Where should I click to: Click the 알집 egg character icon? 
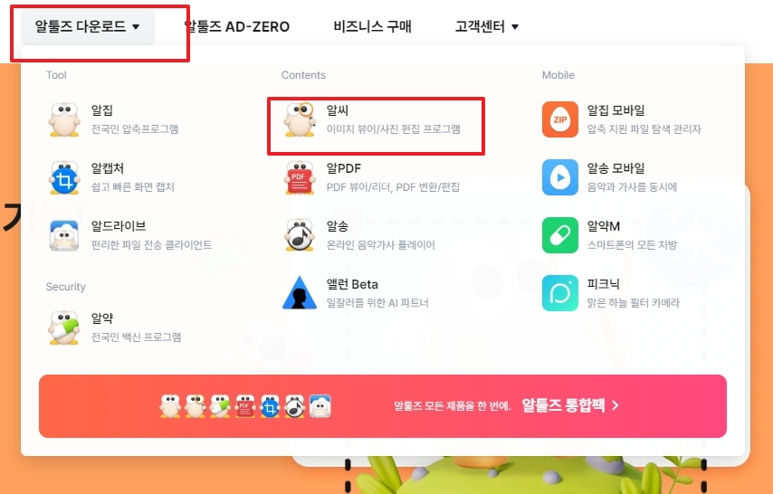64,119
